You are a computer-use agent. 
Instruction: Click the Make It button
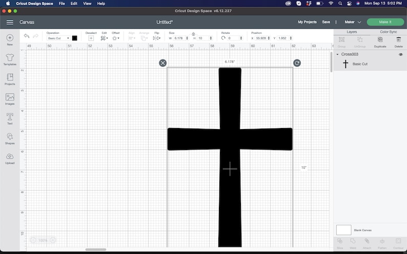(x=385, y=22)
